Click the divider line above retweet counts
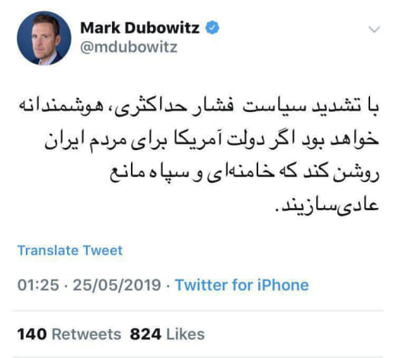 tap(198, 311)
